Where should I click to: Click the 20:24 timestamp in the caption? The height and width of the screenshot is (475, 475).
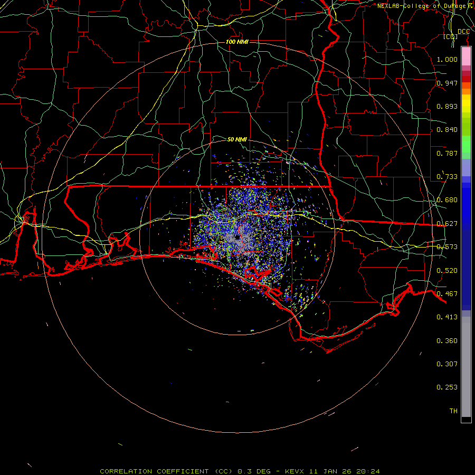(368, 471)
